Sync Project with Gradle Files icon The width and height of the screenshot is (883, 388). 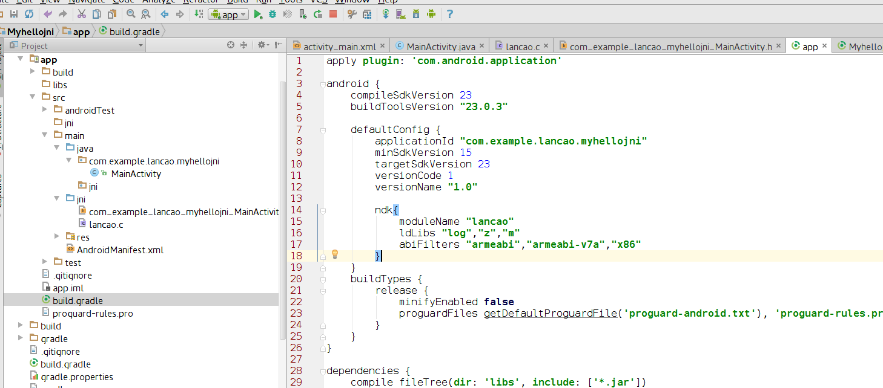click(x=386, y=14)
